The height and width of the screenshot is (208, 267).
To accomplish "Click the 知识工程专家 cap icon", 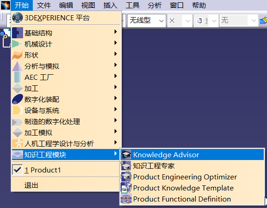I will coord(126,166).
